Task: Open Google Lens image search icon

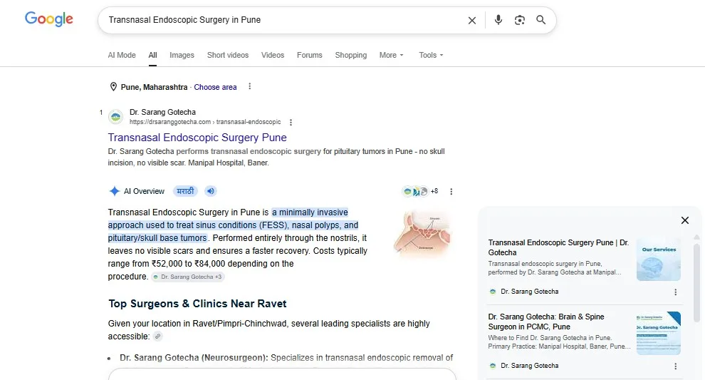Action: click(520, 20)
